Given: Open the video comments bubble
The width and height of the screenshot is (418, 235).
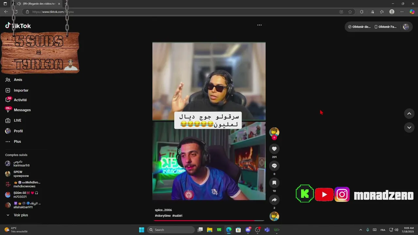Looking at the screenshot, I should (274, 166).
